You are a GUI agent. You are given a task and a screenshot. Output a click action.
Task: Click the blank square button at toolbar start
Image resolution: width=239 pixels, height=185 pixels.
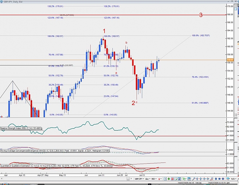click(x=128, y=179)
